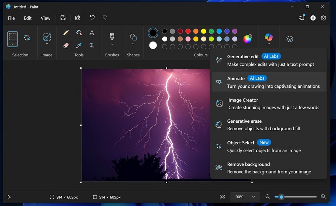336x206 pixels.
Task: Select the Colour picker eyedropper tool
Action: click(x=79, y=45)
